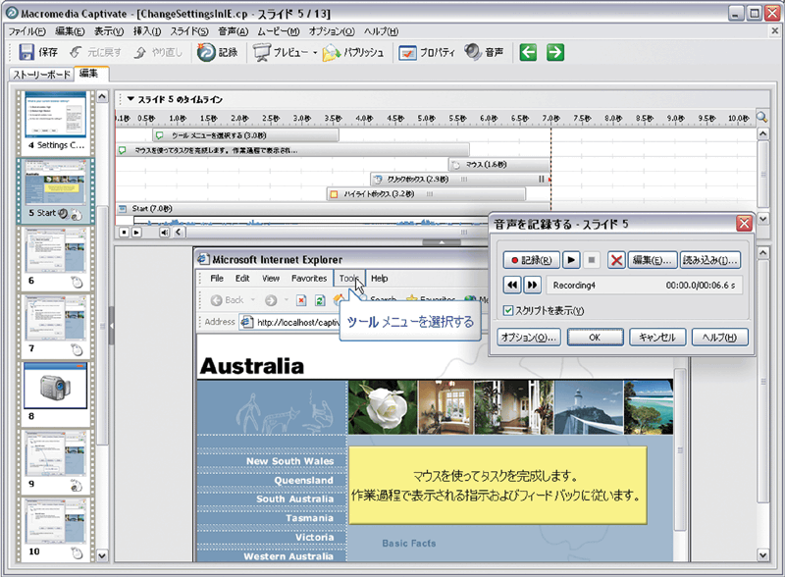Click the Address field in captured IE window

tap(290, 322)
